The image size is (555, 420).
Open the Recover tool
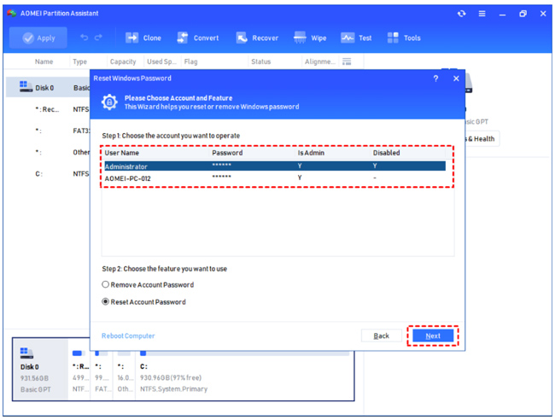(242, 38)
